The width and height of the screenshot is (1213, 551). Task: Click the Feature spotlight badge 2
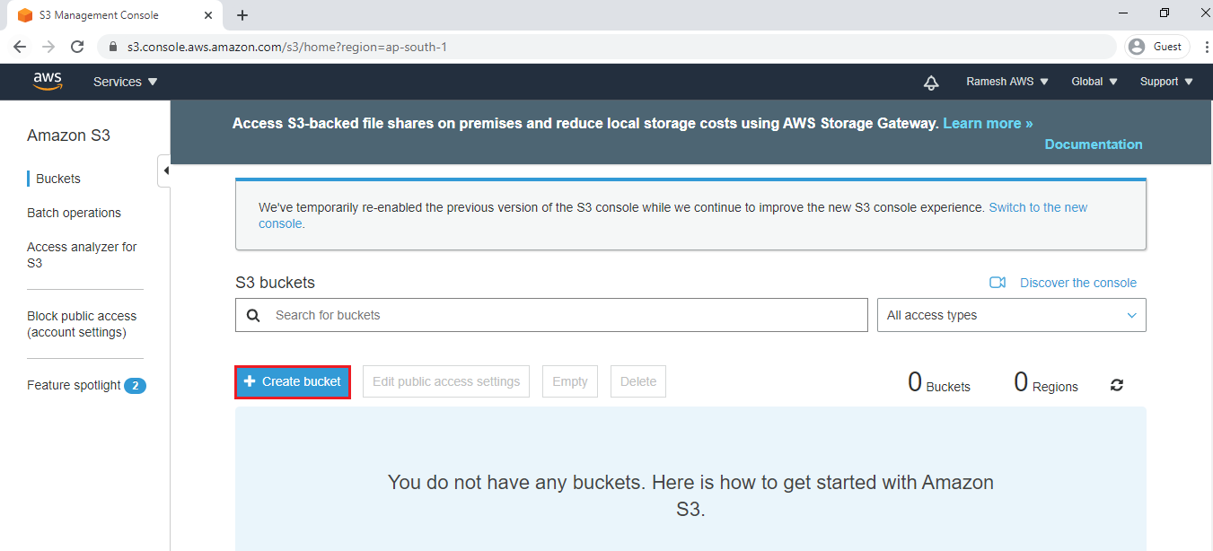click(x=135, y=386)
